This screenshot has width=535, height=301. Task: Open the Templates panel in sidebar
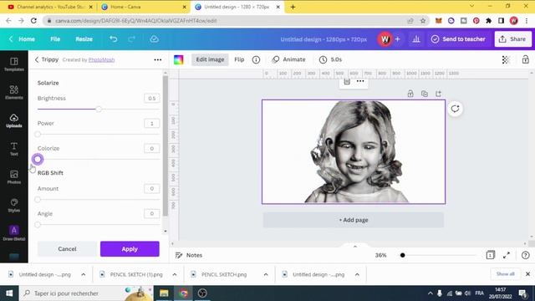pos(14,64)
